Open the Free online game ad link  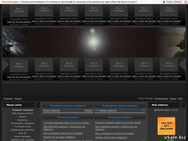[10, 2]
